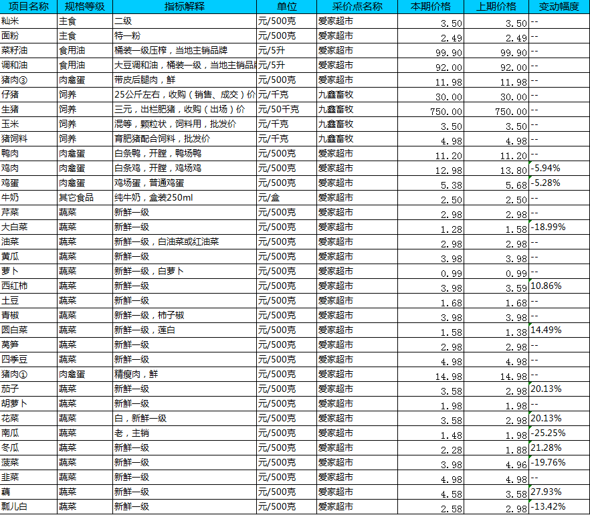Select the 采价点名称 column header
The width and height of the screenshot is (590, 515).
(x=357, y=7)
